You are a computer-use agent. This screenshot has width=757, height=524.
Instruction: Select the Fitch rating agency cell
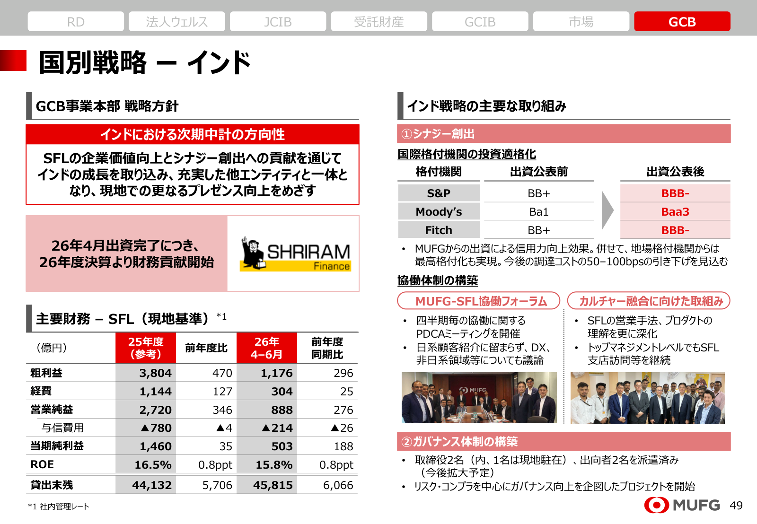pos(439,230)
